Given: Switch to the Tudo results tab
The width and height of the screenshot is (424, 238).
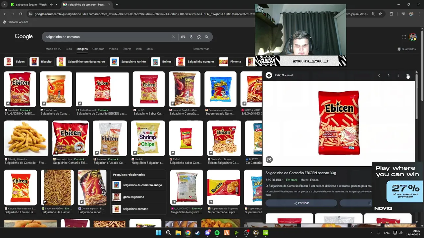Looking at the screenshot, I should pyautogui.click(x=69, y=49).
